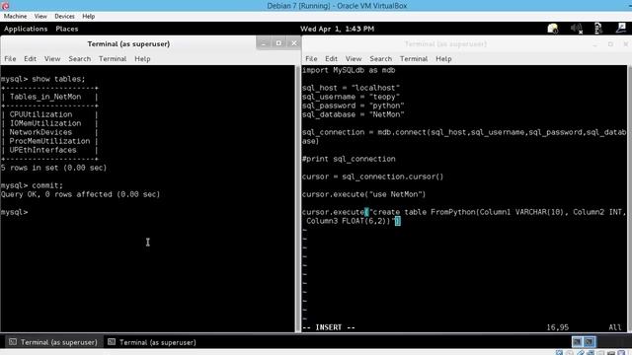Click the 'ProcMemUtilization' table row
The height and width of the screenshot is (355, 632).
tap(49, 141)
